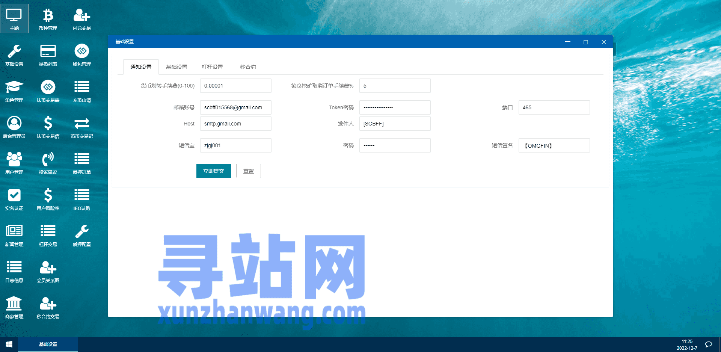Viewport: 721px width, 352px height.
Task: Click the 端口 port field
Action: pos(554,107)
